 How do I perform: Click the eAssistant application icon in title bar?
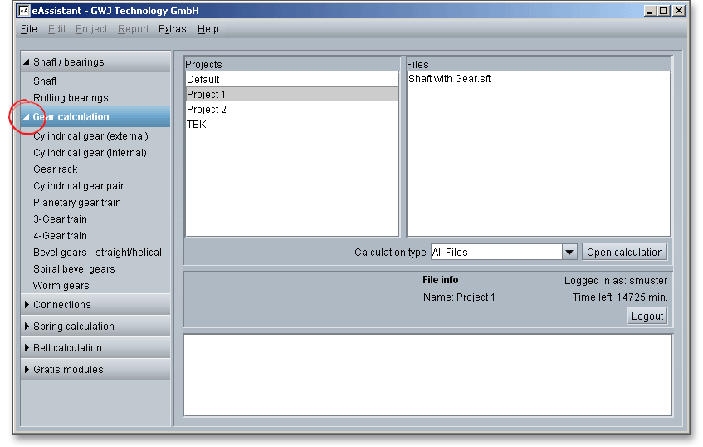25,11
